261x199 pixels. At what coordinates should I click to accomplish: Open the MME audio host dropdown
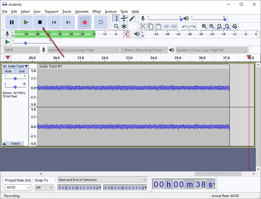click(22, 50)
